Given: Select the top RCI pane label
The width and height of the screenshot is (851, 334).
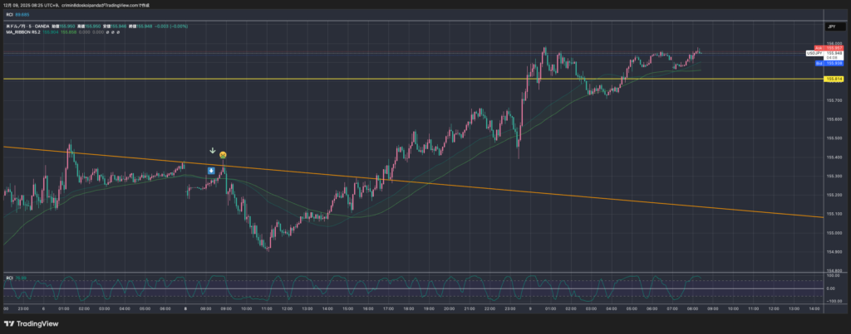Looking at the screenshot, I should click(x=10, y=14).
